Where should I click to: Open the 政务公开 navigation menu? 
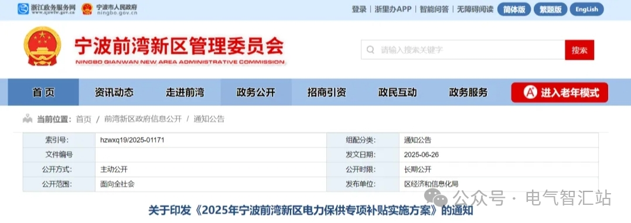point(256,92)
